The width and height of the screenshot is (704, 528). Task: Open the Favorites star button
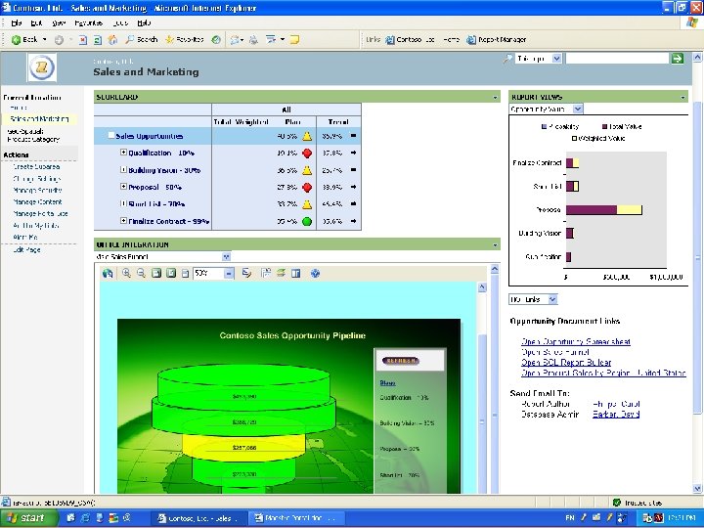pos(185,39)
